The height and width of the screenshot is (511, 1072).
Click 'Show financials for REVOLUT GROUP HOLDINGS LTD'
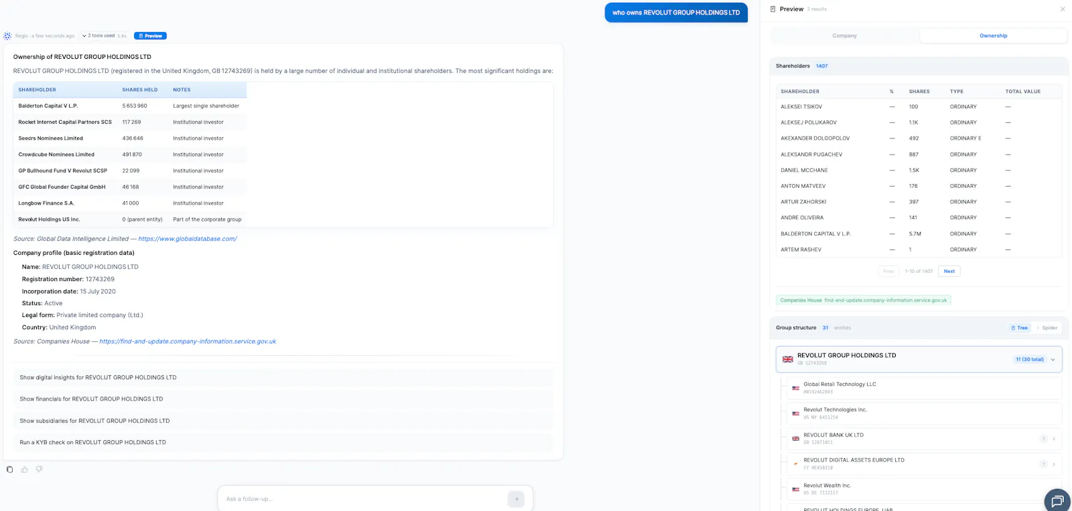point(283,399)
